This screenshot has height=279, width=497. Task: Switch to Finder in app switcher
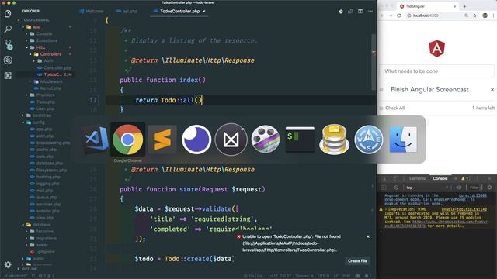click(403, 139)
